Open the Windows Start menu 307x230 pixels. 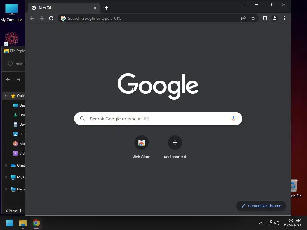[x=10, y=223]
